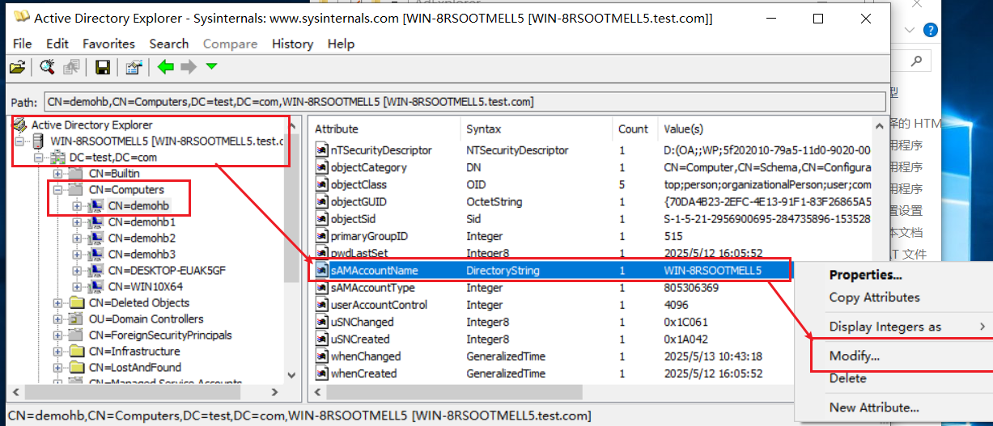Click the attribute icon beside userAccountControl

tap(321, 305)
